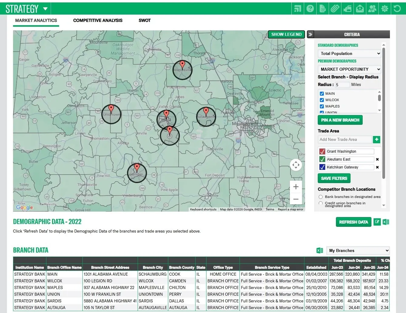Add new trade area with plus icon
This screenshot has height=313, width=406.
point(377,139)
